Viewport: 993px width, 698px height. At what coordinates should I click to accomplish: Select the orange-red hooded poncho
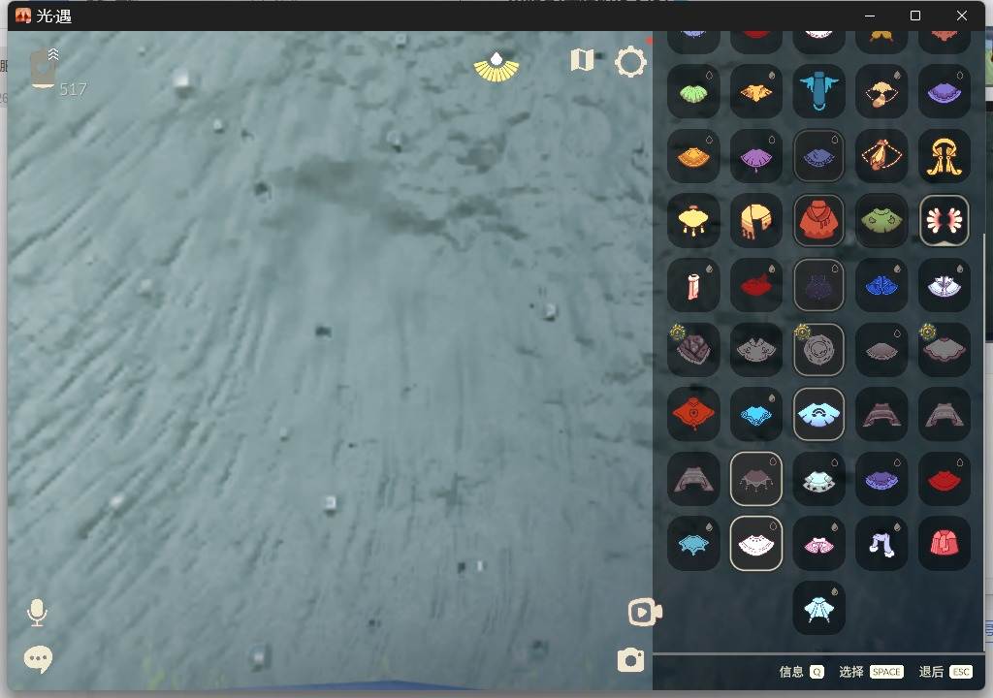point(818,220)
